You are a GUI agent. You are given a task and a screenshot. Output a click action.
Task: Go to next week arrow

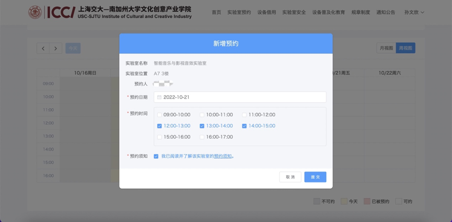[55, 48]
